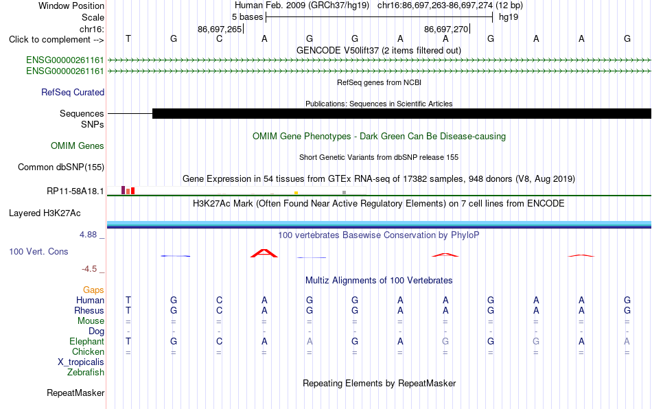Click the 4.88 PhyloP scale value
This screenshot has width=652, height=409.
coord(88,235)
